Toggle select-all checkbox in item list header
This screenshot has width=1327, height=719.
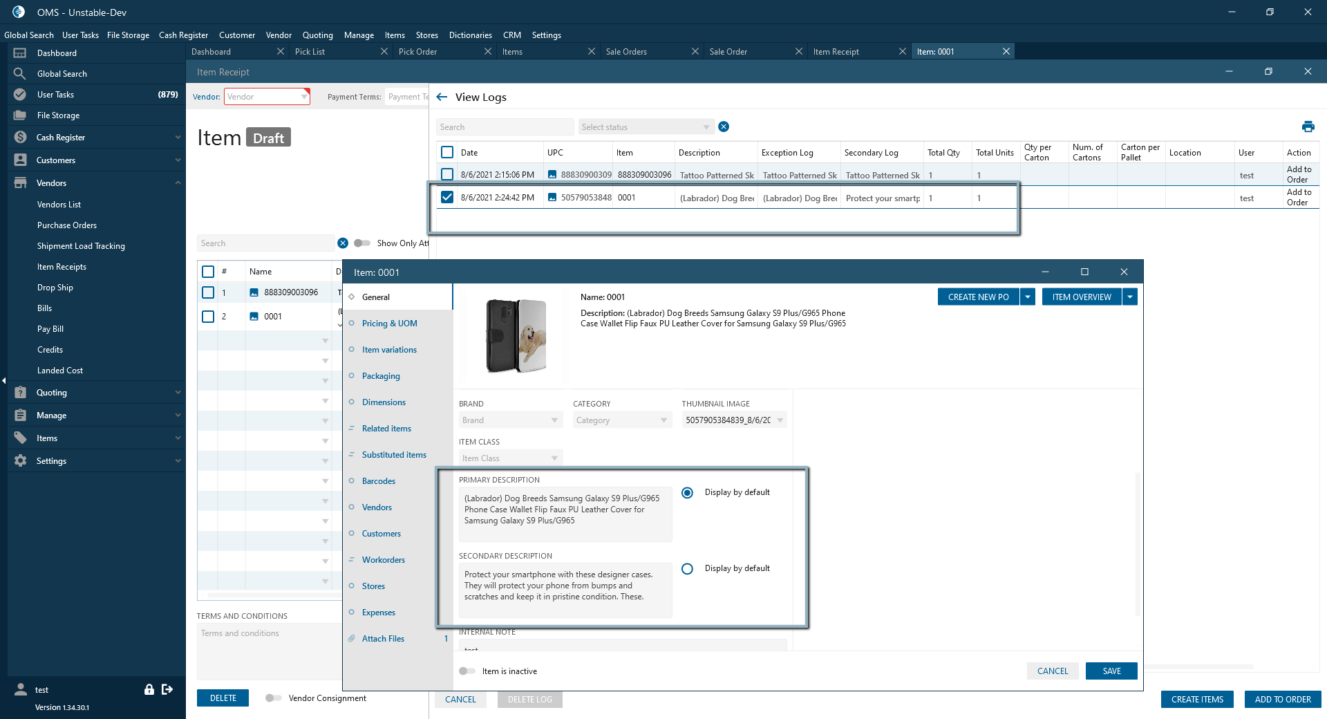[208, 272]
